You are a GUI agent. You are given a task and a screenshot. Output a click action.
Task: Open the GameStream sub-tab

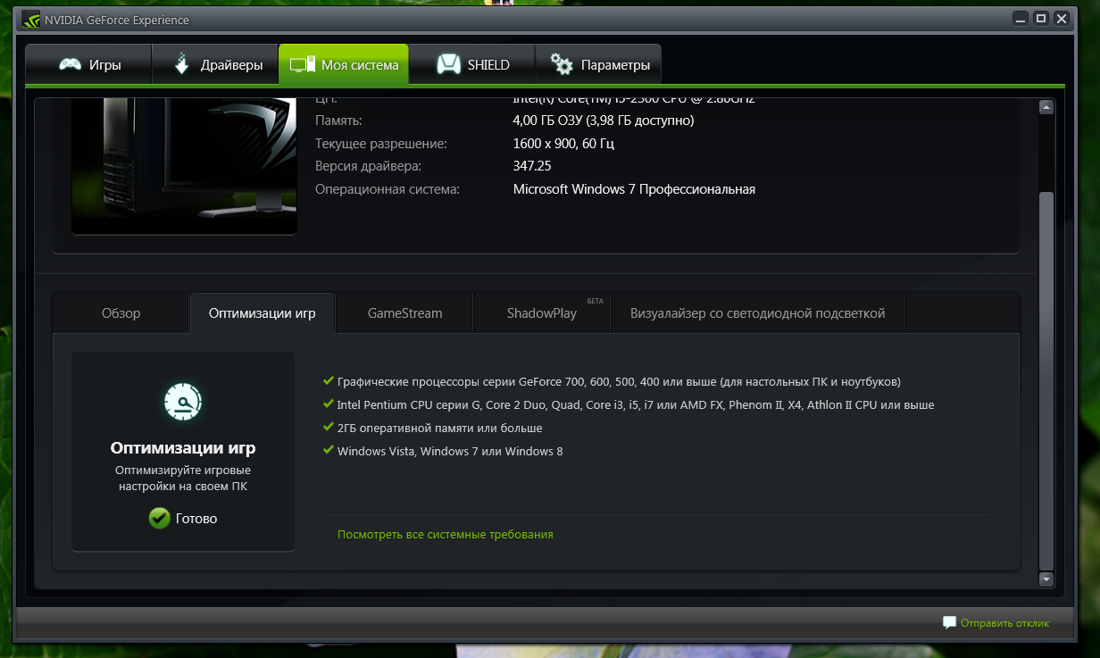point(404,313)
